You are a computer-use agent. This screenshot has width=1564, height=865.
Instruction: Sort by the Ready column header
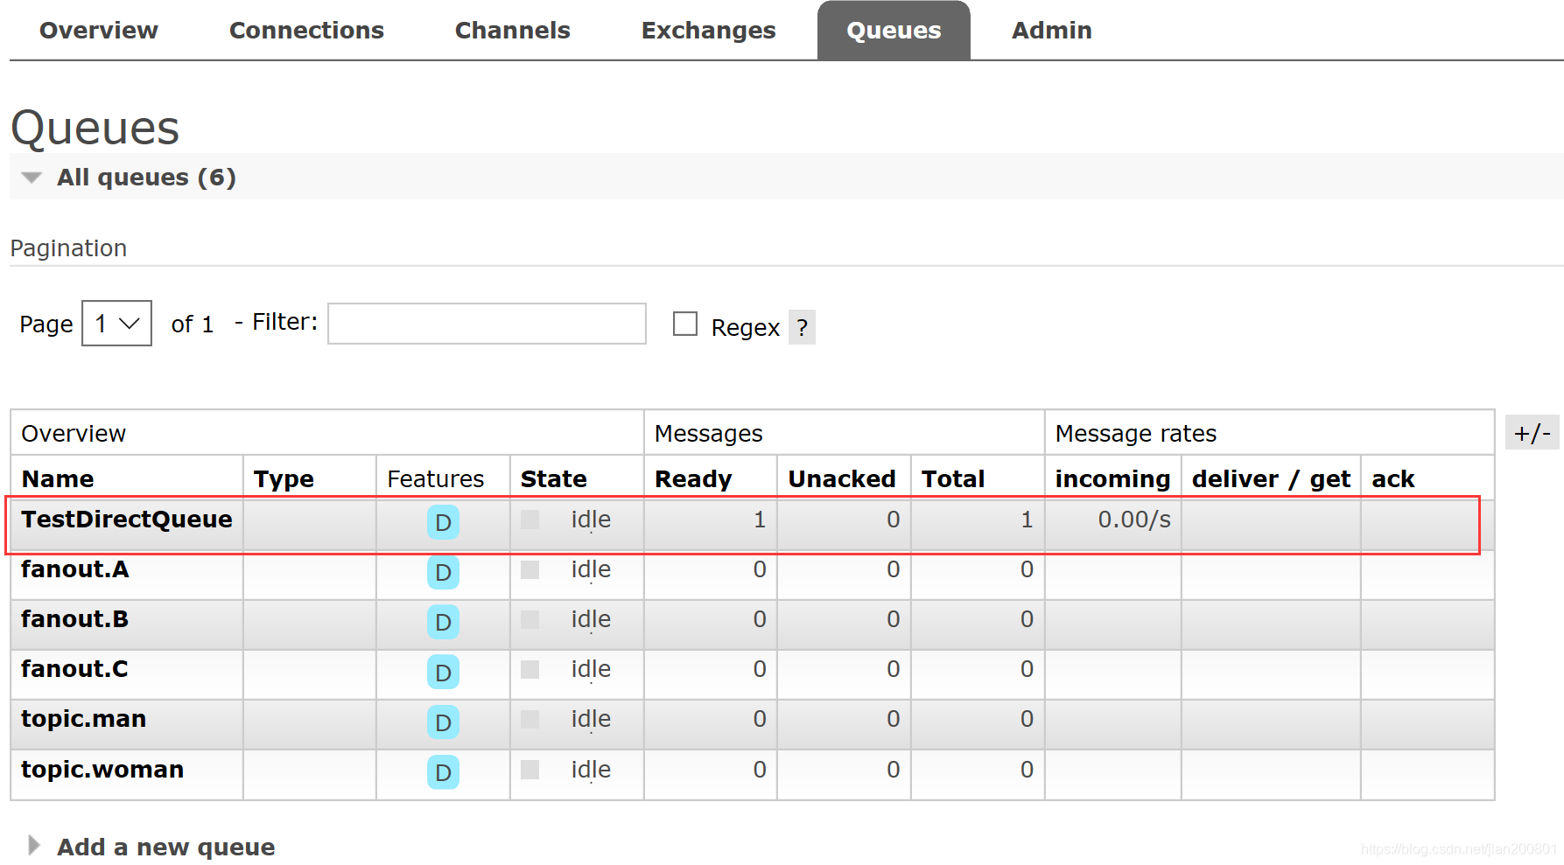click(x=693, y=479)
